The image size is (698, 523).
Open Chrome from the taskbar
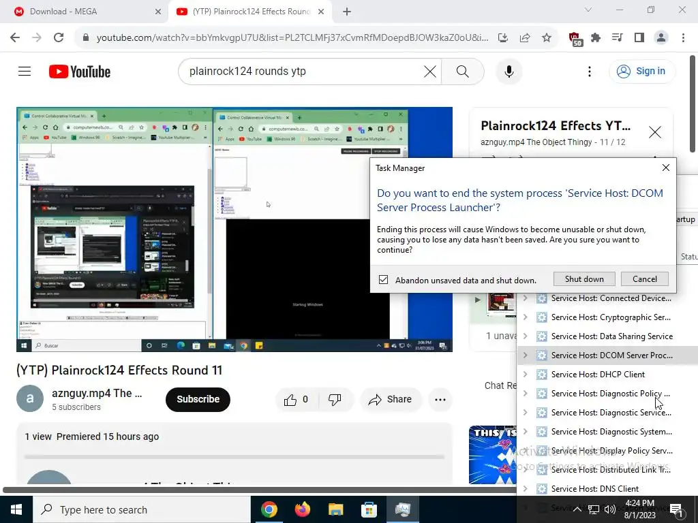point(269,509)
